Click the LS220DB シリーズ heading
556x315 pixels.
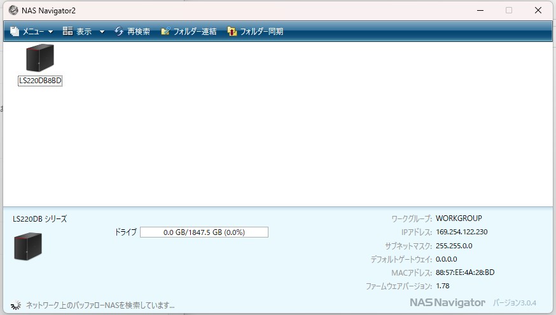click(39, 219)
